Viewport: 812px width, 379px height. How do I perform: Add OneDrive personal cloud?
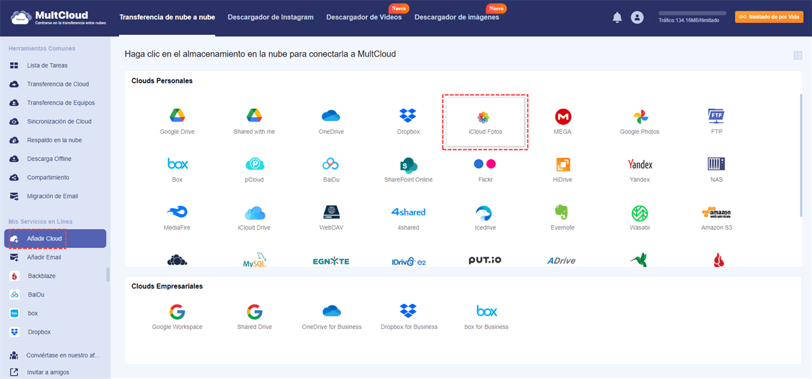pyautogui.click(x=331, y=122)
